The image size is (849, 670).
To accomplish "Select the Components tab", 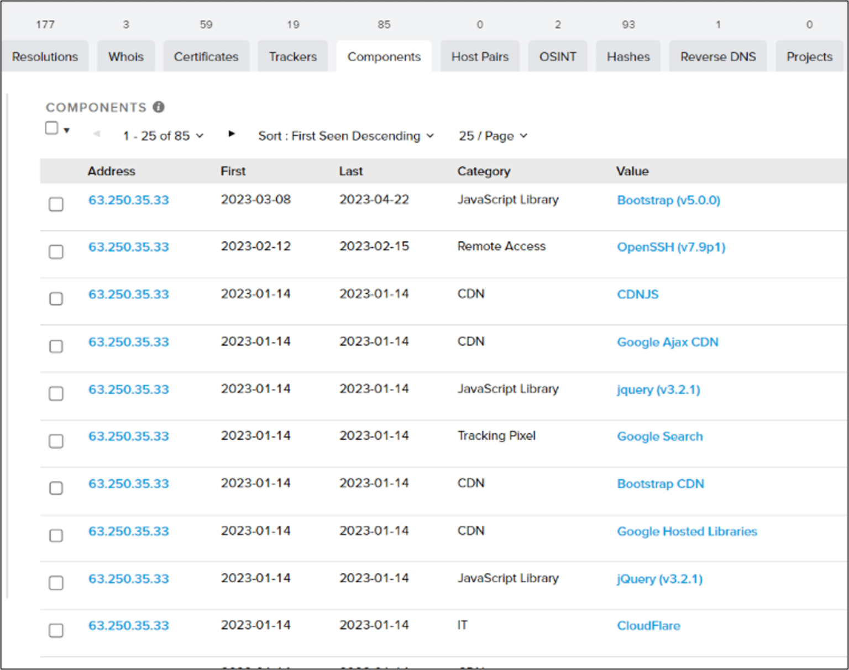I will 384,56.
